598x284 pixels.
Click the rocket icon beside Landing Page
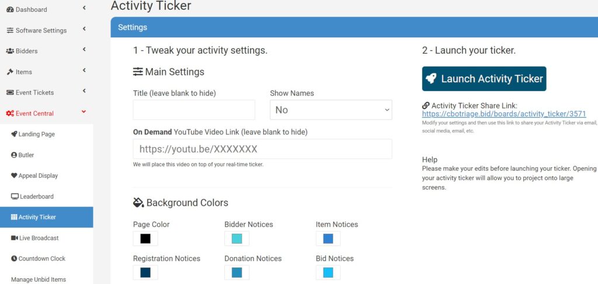(x=14, y=134)
